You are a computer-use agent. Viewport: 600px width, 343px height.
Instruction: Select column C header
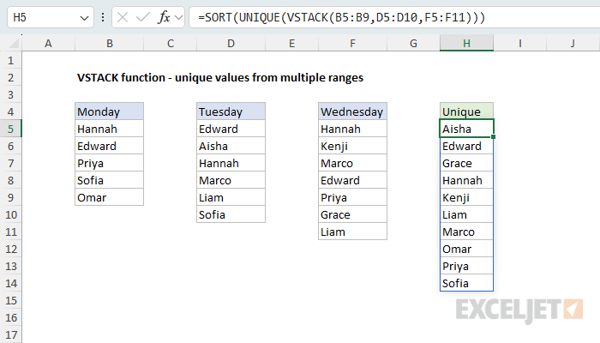pyautogui.click(x=171, y=43)
